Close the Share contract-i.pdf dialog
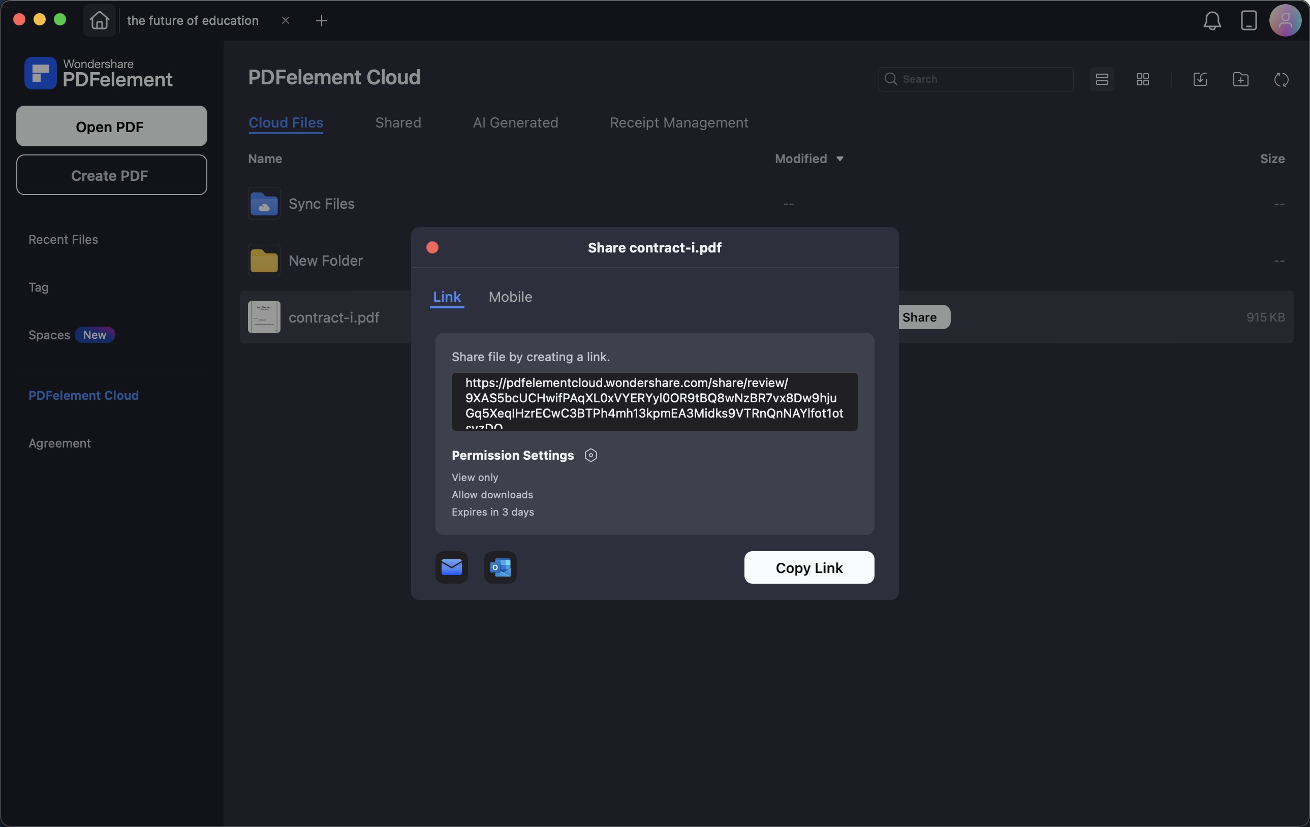 click(432, 247)
